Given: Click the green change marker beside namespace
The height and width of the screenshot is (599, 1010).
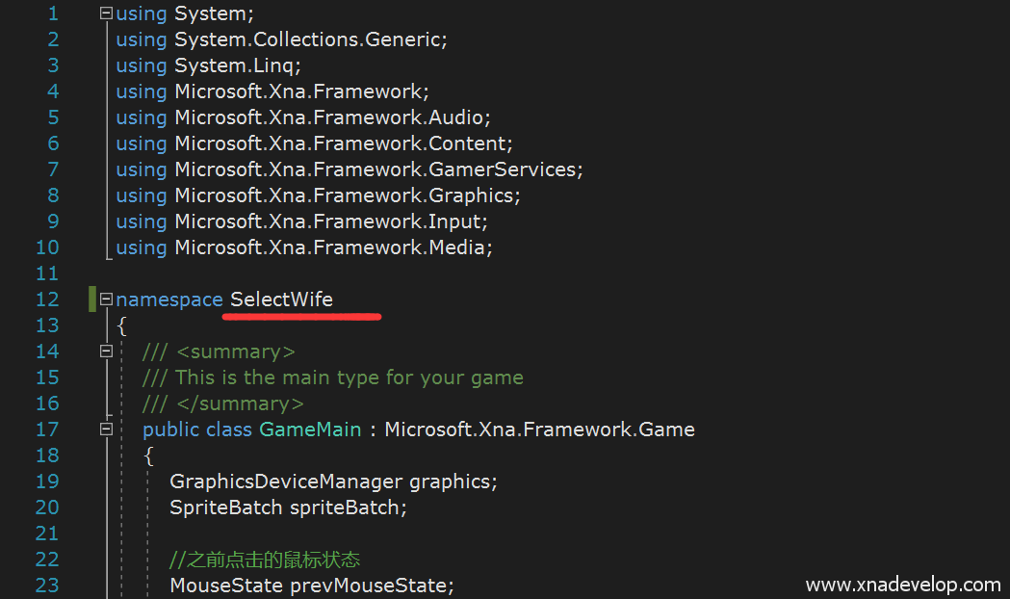Looking at the screenshot, I should [92, 299].
